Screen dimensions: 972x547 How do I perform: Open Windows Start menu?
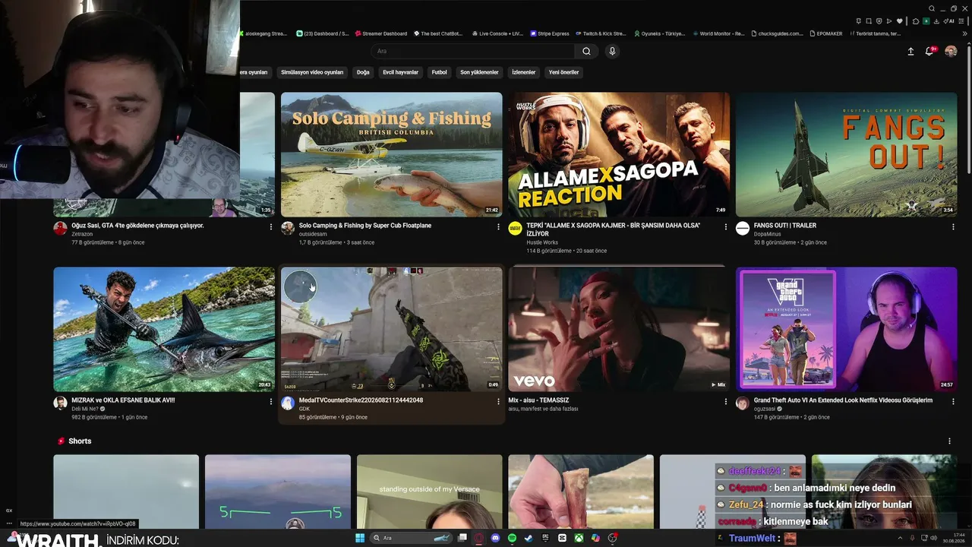pyautogui.click(x=360, y=538)
